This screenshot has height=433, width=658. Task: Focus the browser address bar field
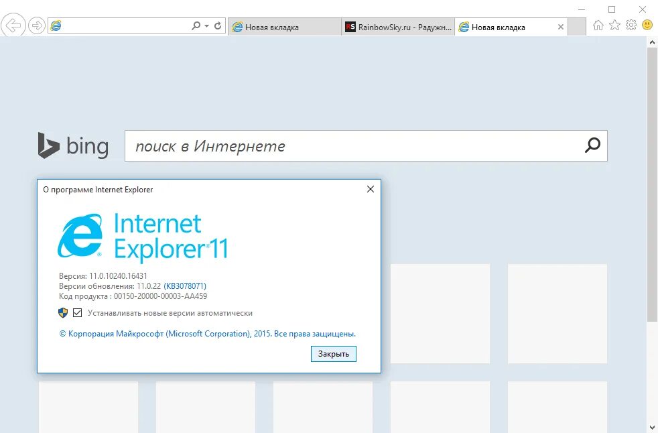point(137,25)
